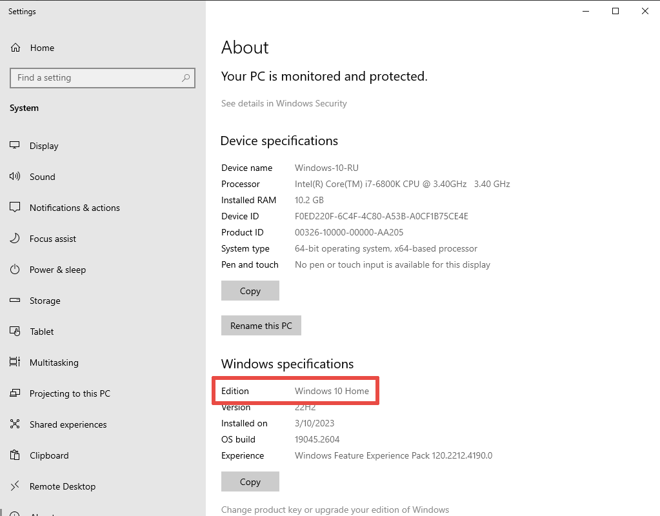Click the Find a setting field
Viewport: 660px width, 516px height.
103,78
